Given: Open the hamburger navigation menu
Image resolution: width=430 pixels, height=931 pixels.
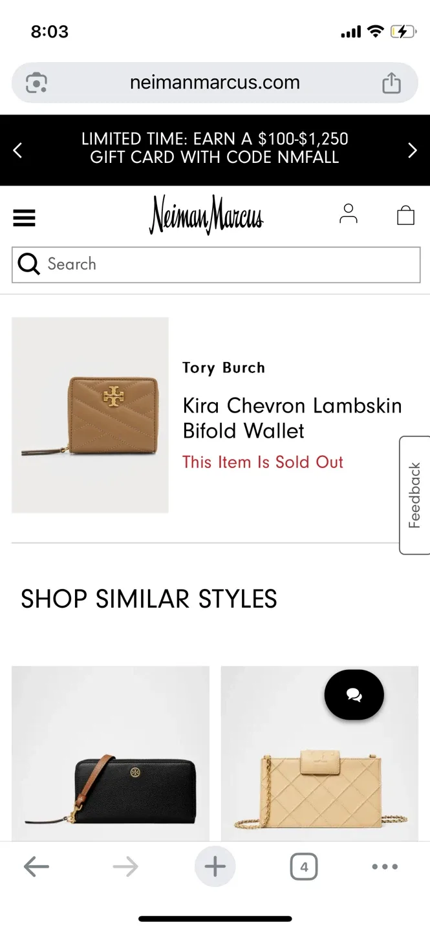Looking at the screenshot, I should 24,218.
